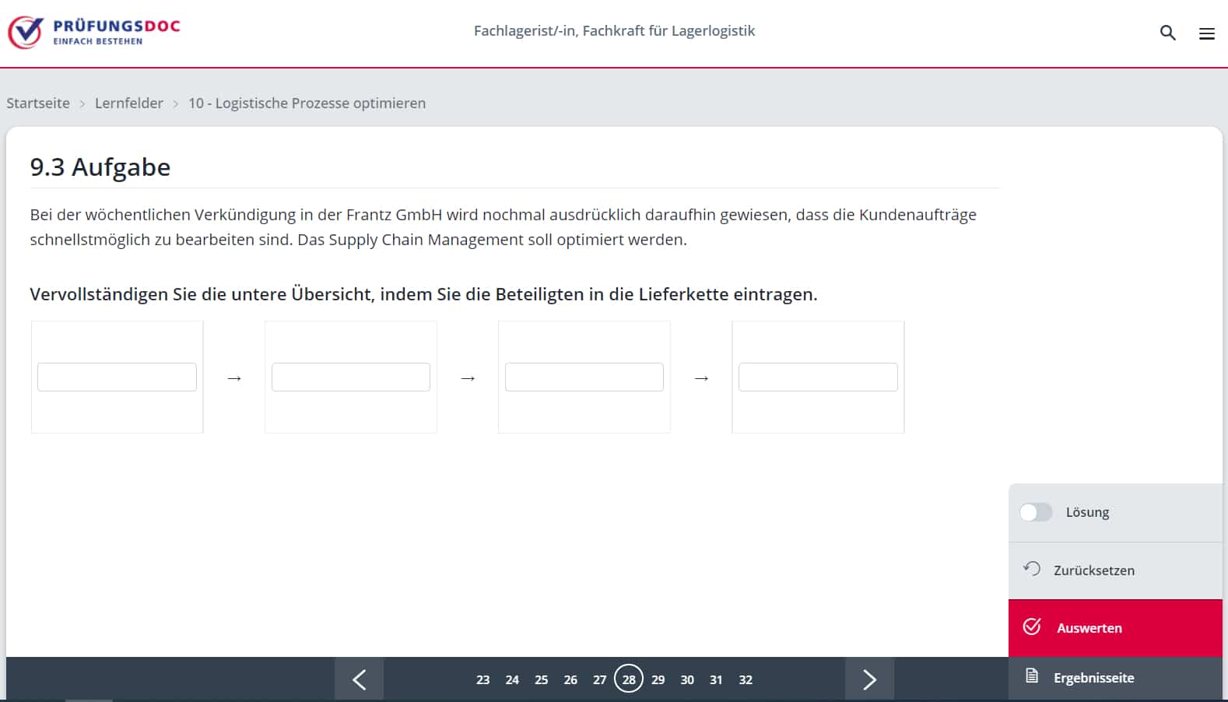Select the current task number 28

click(628, 679)
